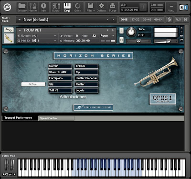Close the TRUMPET instrument
The image size is (191, 179).
click(181, 28)
